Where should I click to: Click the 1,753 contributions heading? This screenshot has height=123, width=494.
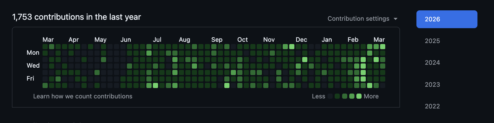click(x=77, y=17)
